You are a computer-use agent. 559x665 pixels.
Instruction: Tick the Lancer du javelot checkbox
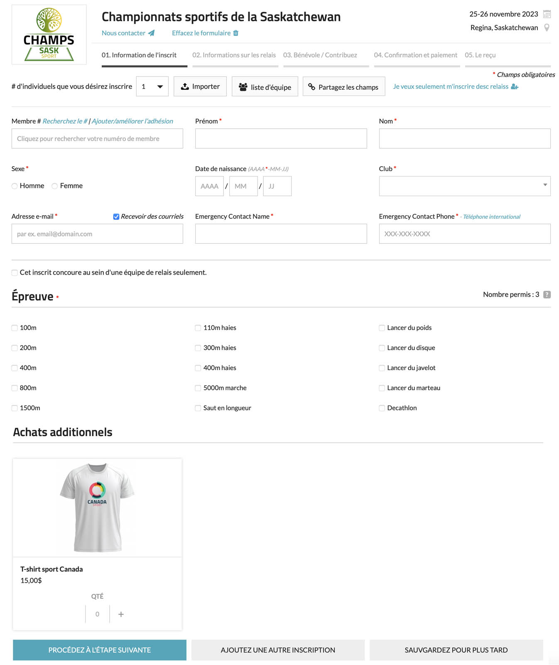click(x=382, y=368)
